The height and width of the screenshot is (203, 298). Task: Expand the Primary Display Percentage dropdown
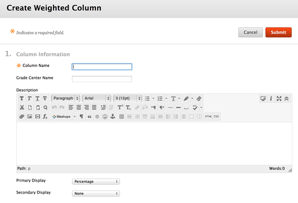(x=96, y=182)
